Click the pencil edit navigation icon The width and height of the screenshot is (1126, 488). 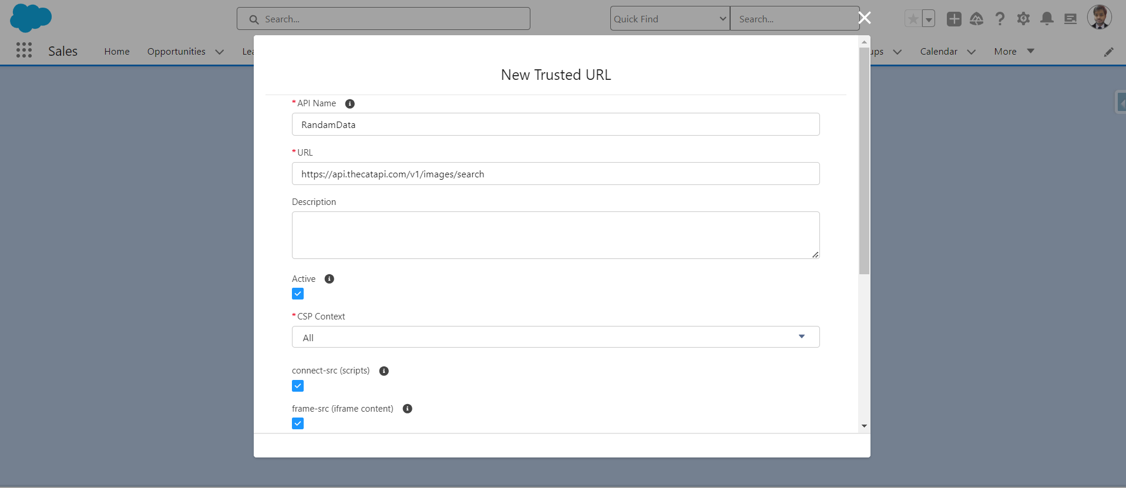coord(1108,52)
